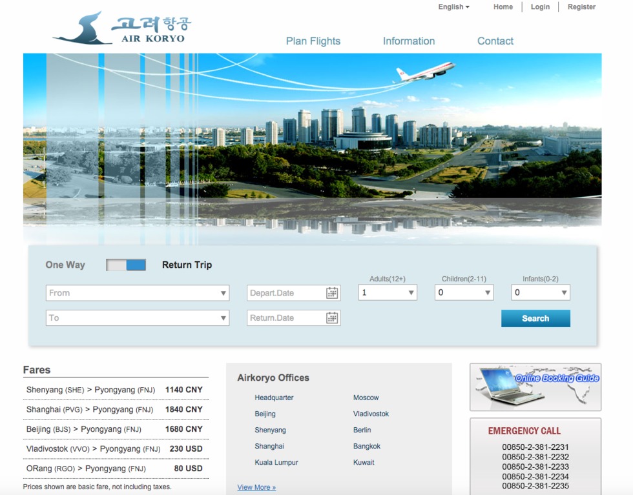This screenshot has height=495, width=633.
Task: Expand the From airport dropdown
Action: click(138, 293)
